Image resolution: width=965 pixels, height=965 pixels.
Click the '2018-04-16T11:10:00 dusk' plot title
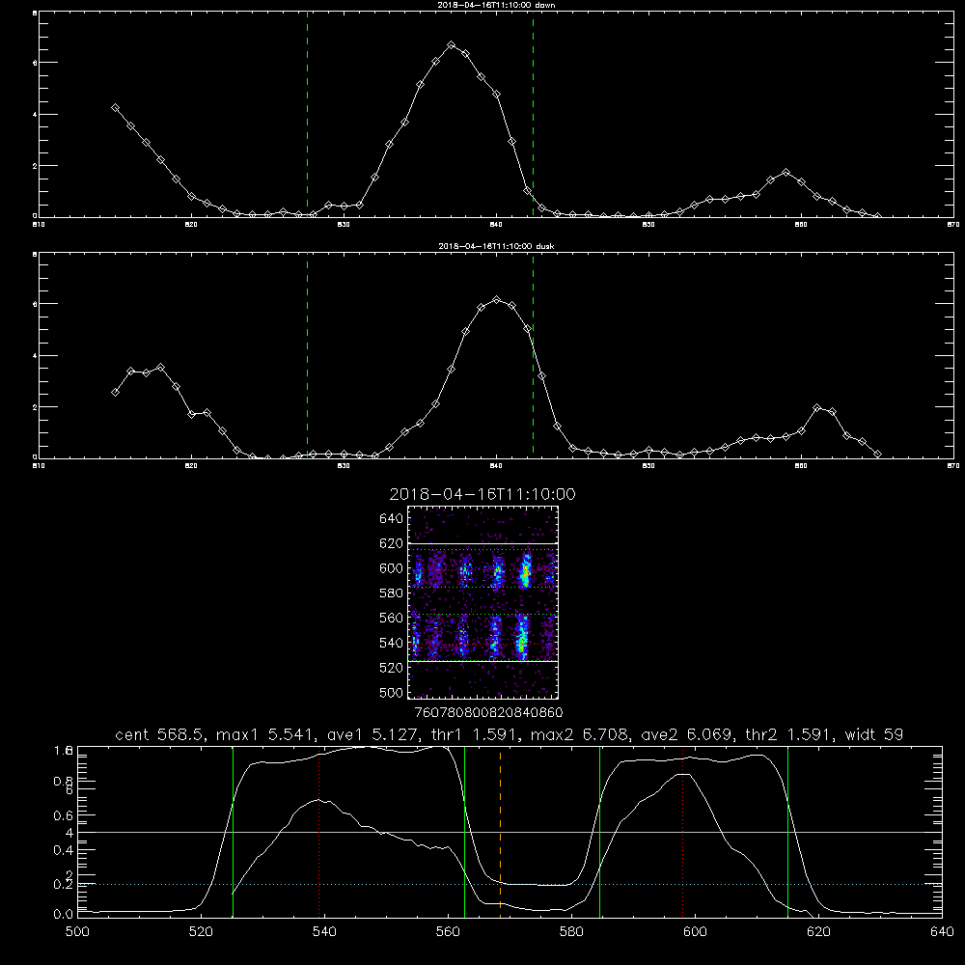[x=496, y=246]
